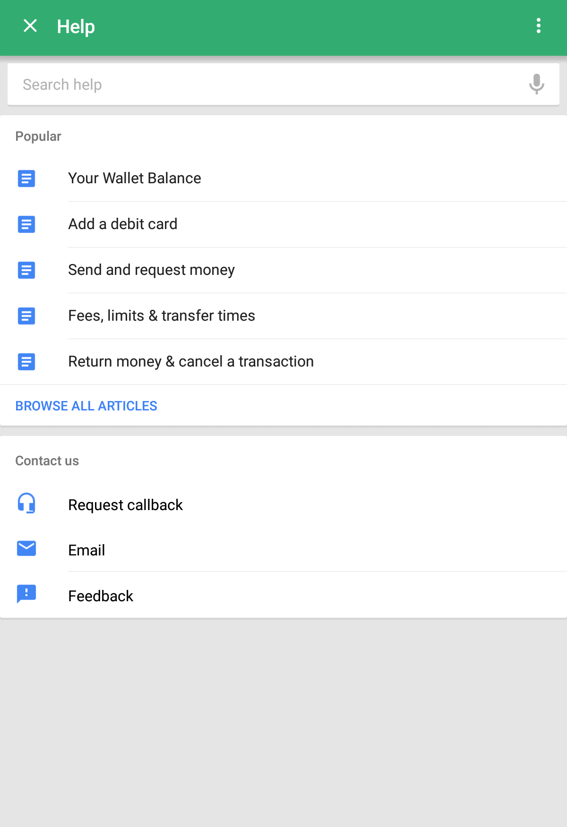Close the Help screen with the X icon
The image size is (567, 827).
[30, 26]
